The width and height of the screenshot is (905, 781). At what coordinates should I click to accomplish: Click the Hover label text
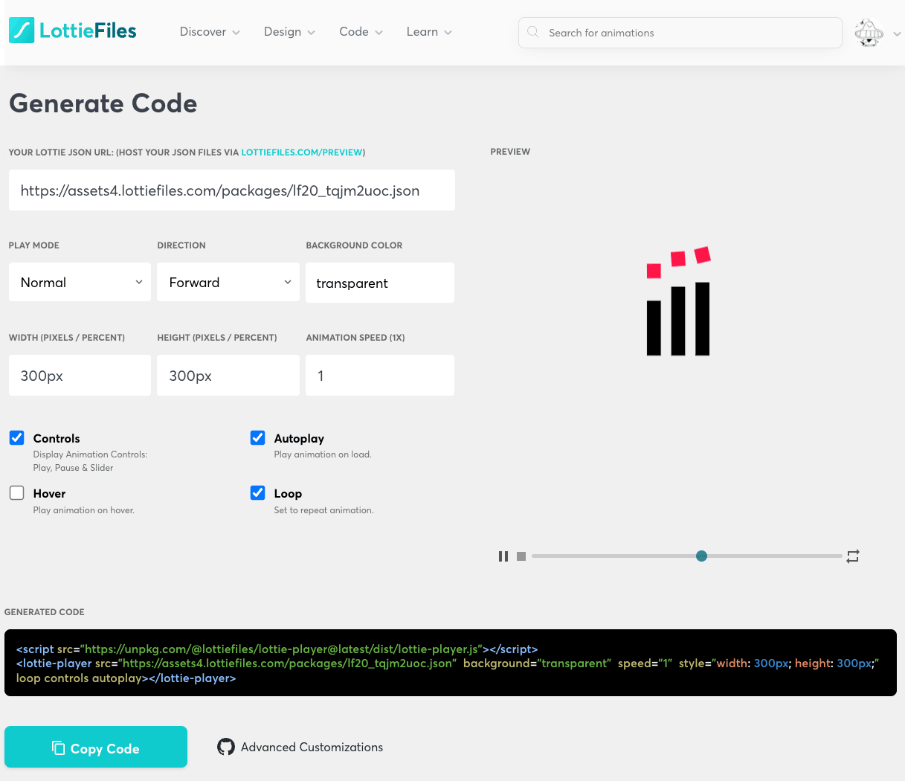click(49, 493)
